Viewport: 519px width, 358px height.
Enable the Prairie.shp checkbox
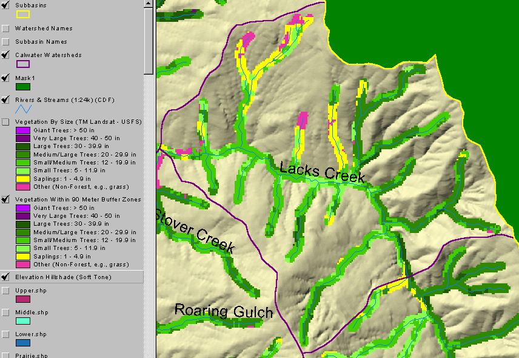point(5,356)
